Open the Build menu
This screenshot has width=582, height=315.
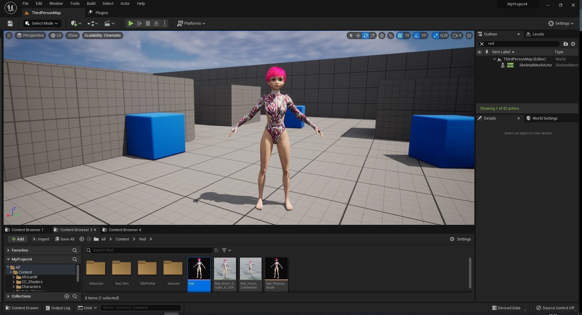[91, 4]
